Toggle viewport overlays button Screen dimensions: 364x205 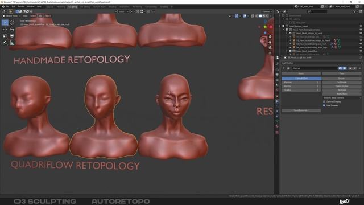245,16
